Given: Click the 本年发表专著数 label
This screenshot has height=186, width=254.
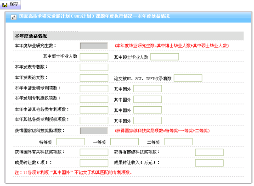Looking at the screenshot, I should pos(31,67).
